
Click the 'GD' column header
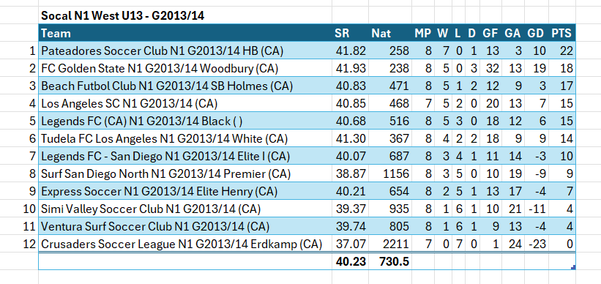[x=536, y=33]
